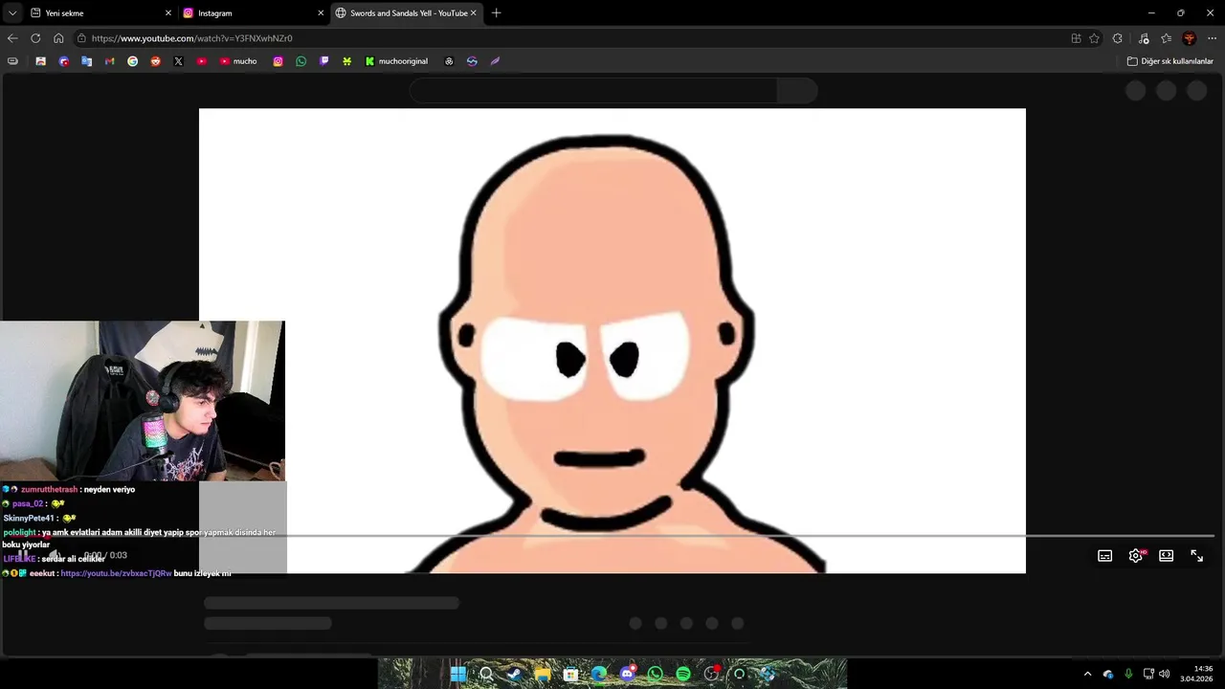The image size is (1225, 689).
Task: Close the Yeni sekme tab
Action: [168, 13]
